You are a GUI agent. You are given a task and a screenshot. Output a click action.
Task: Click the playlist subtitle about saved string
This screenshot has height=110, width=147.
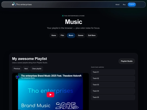(x=30, y=63)
